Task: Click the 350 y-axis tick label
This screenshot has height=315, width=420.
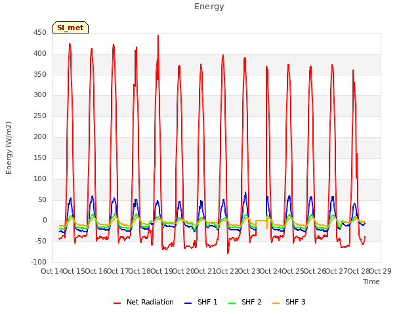Action: pos(40,74)
